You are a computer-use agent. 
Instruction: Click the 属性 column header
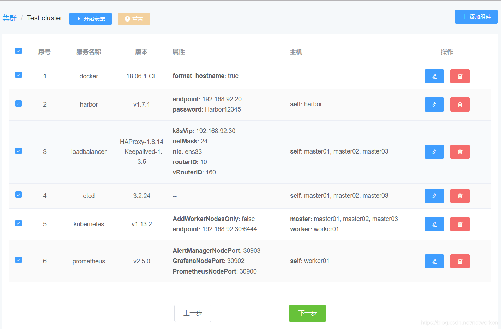pyautogui.click(x=179, y=52)
